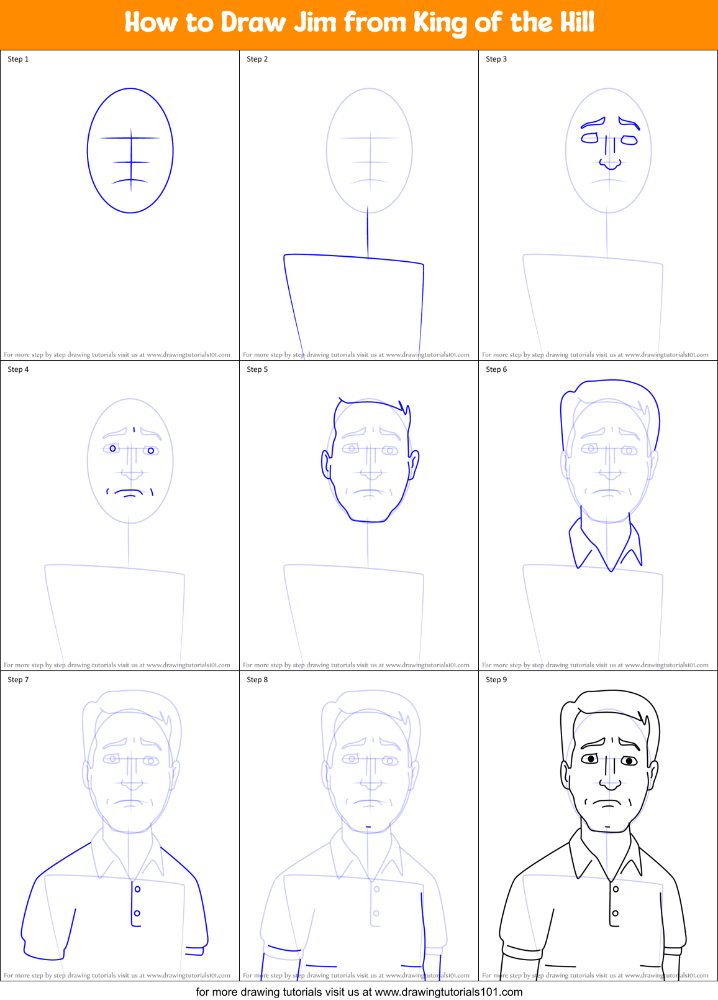The height and width of the screenshot is (1000, 718).
Task: Click the 'How to Draw Jim from King of the Hill' title
Action: click(x=359, y=23)
